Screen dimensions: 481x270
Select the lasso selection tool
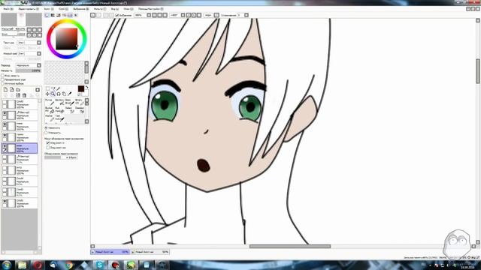coord(53,88)
